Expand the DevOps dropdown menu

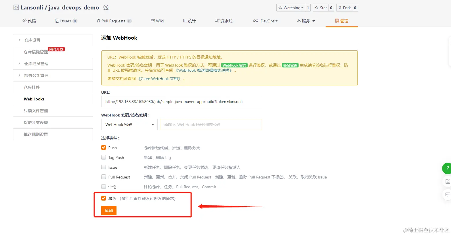(x=265, y=21)
